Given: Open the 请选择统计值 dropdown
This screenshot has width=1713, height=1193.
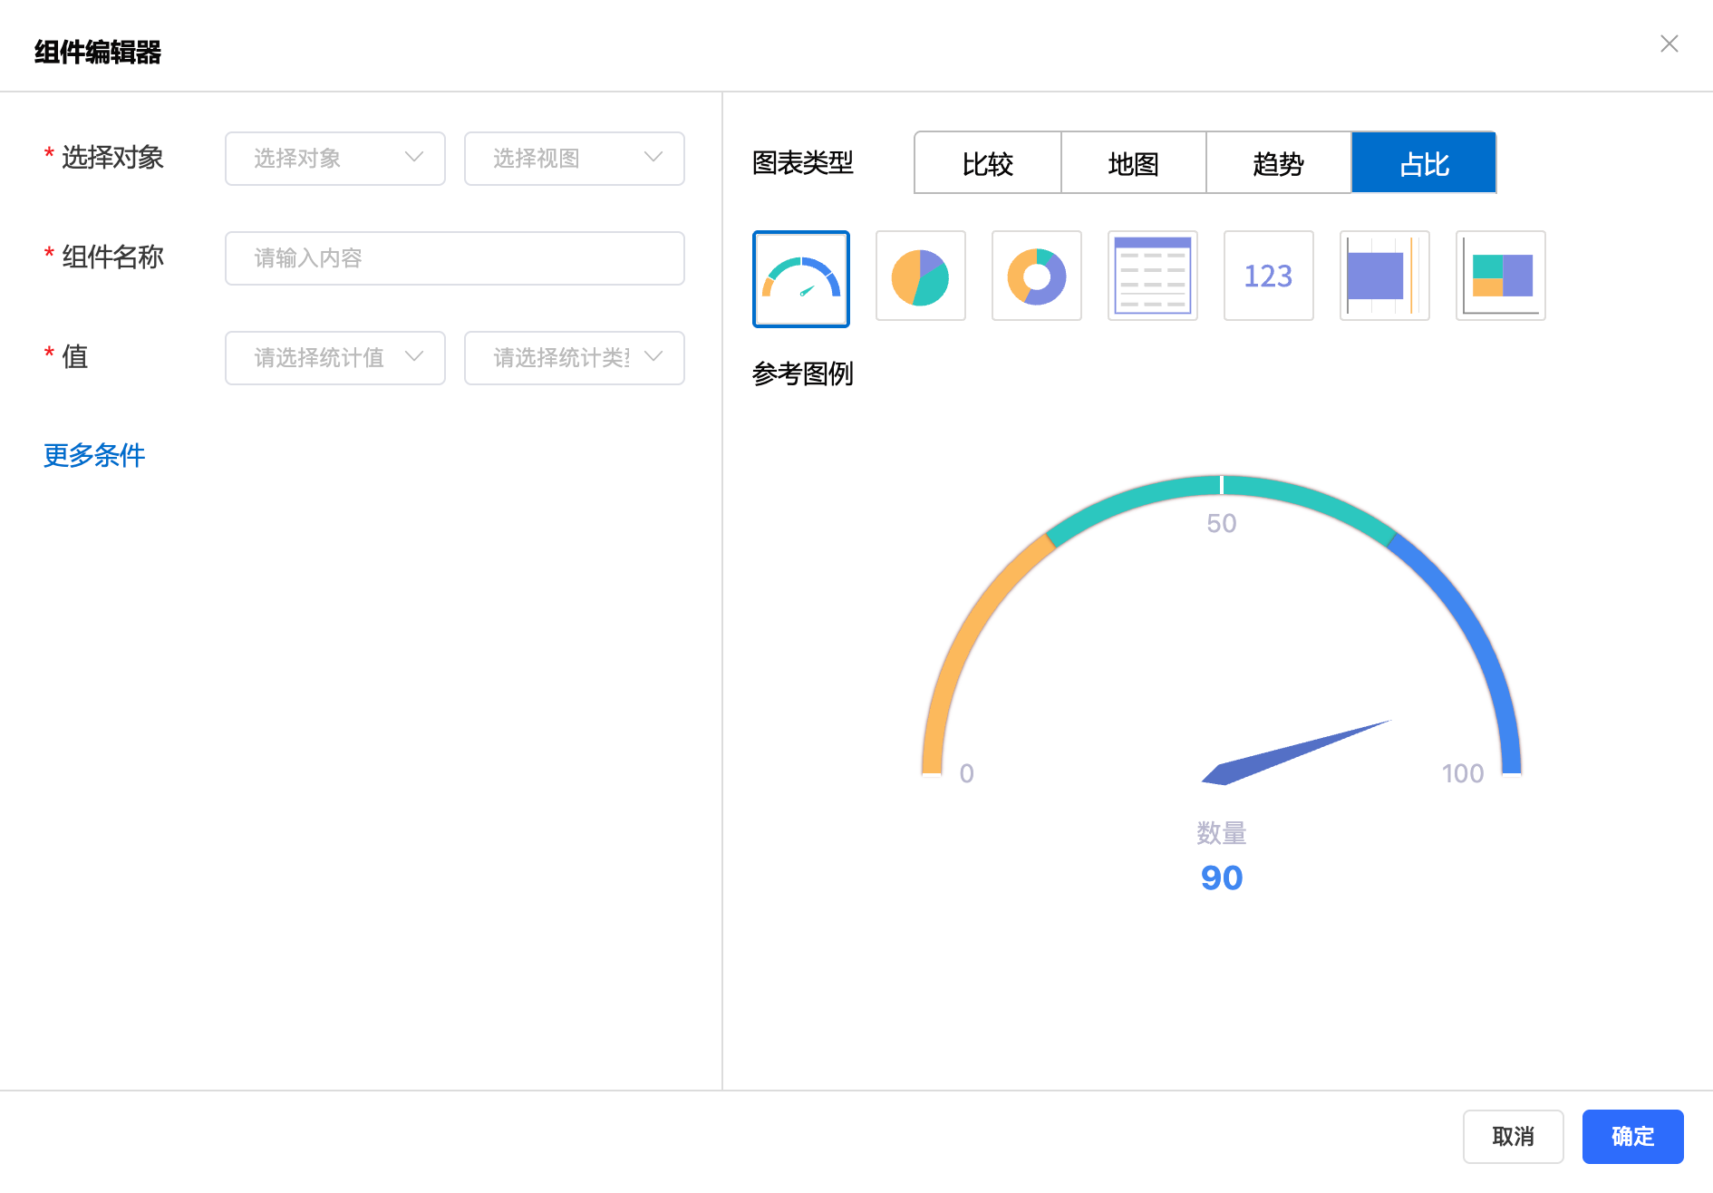Looking at the screenshot, I should click(334, 358).
